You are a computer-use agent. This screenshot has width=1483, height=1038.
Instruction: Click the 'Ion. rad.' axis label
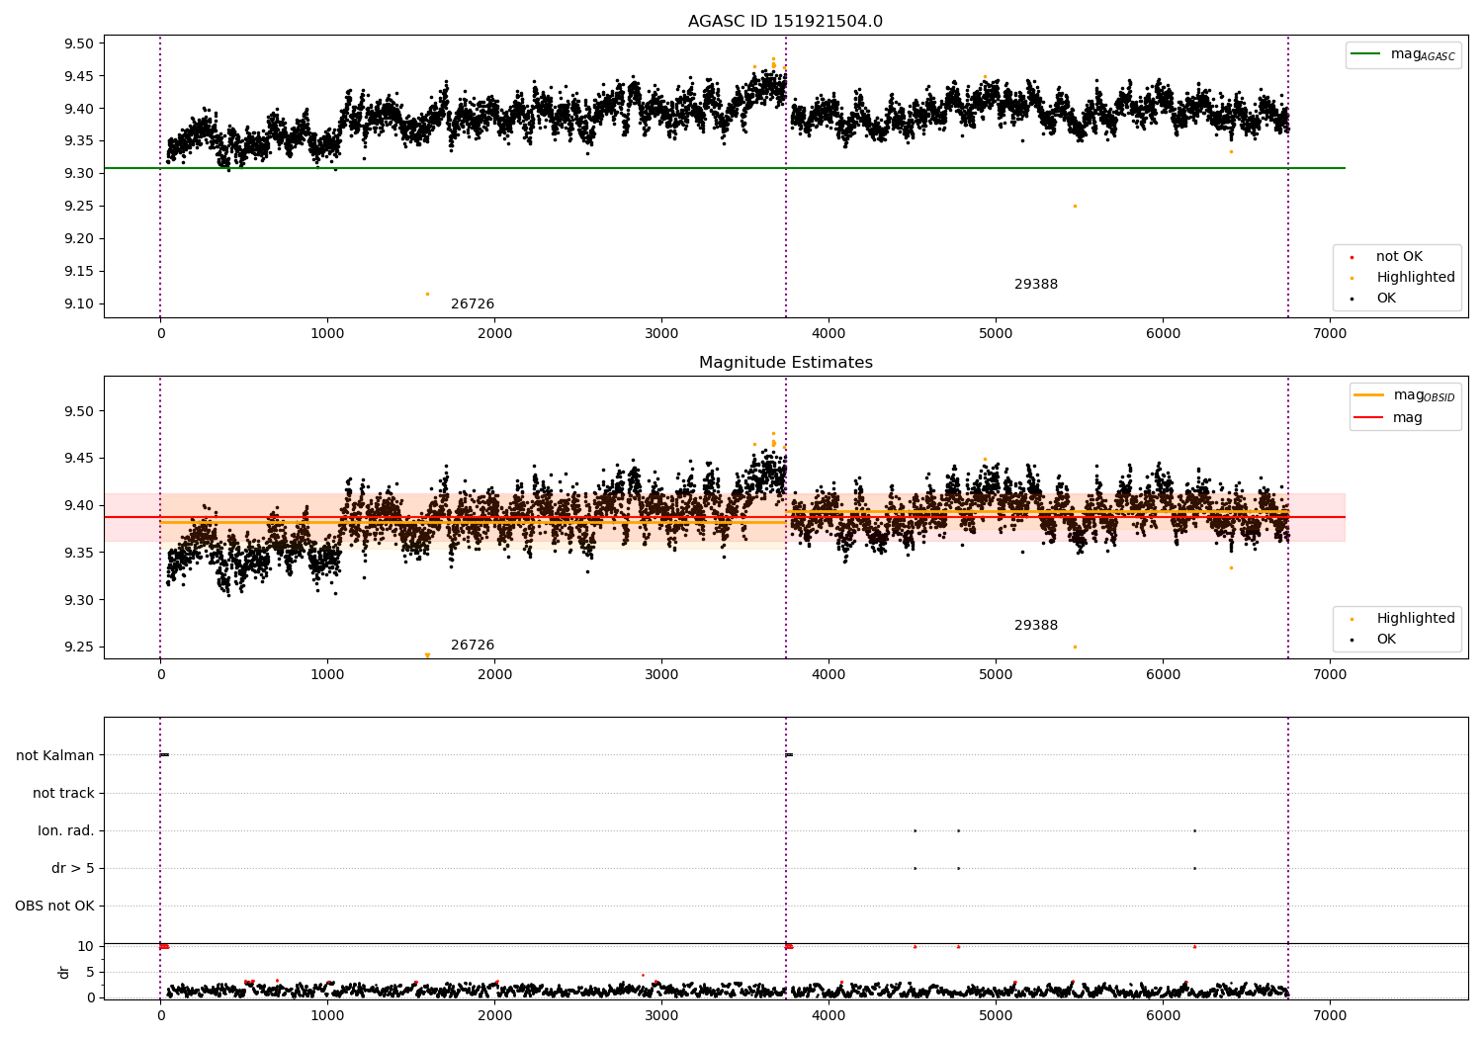click(66, 831)
